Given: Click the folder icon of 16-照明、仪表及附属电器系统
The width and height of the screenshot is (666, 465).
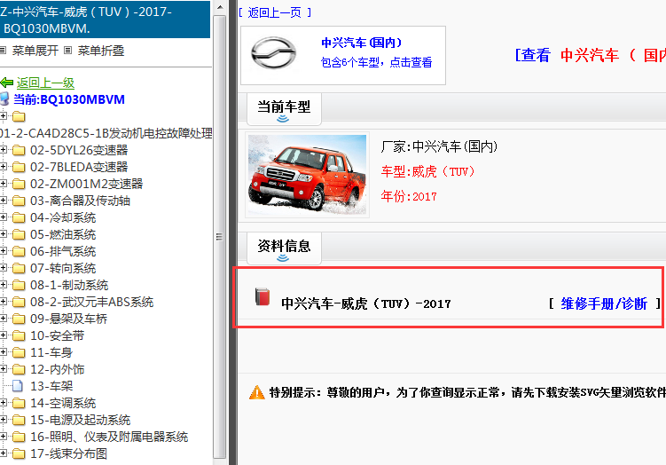Looking at the screenshot, I should (19, 437).
